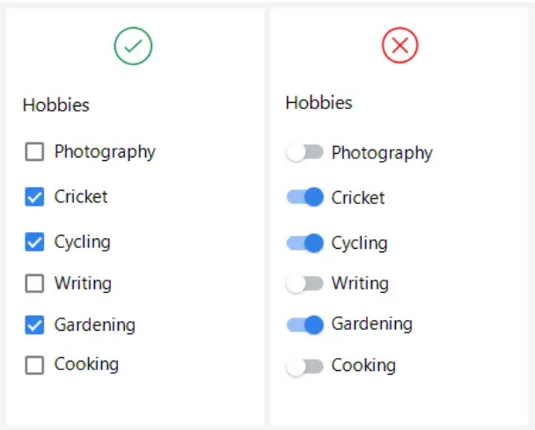Uncheck the Cricket checkbox
The image size is (535, 430).
(x=34, y=197)
